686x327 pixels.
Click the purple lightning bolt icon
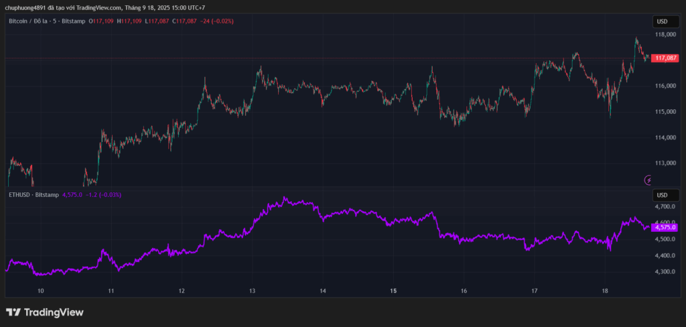648,180
